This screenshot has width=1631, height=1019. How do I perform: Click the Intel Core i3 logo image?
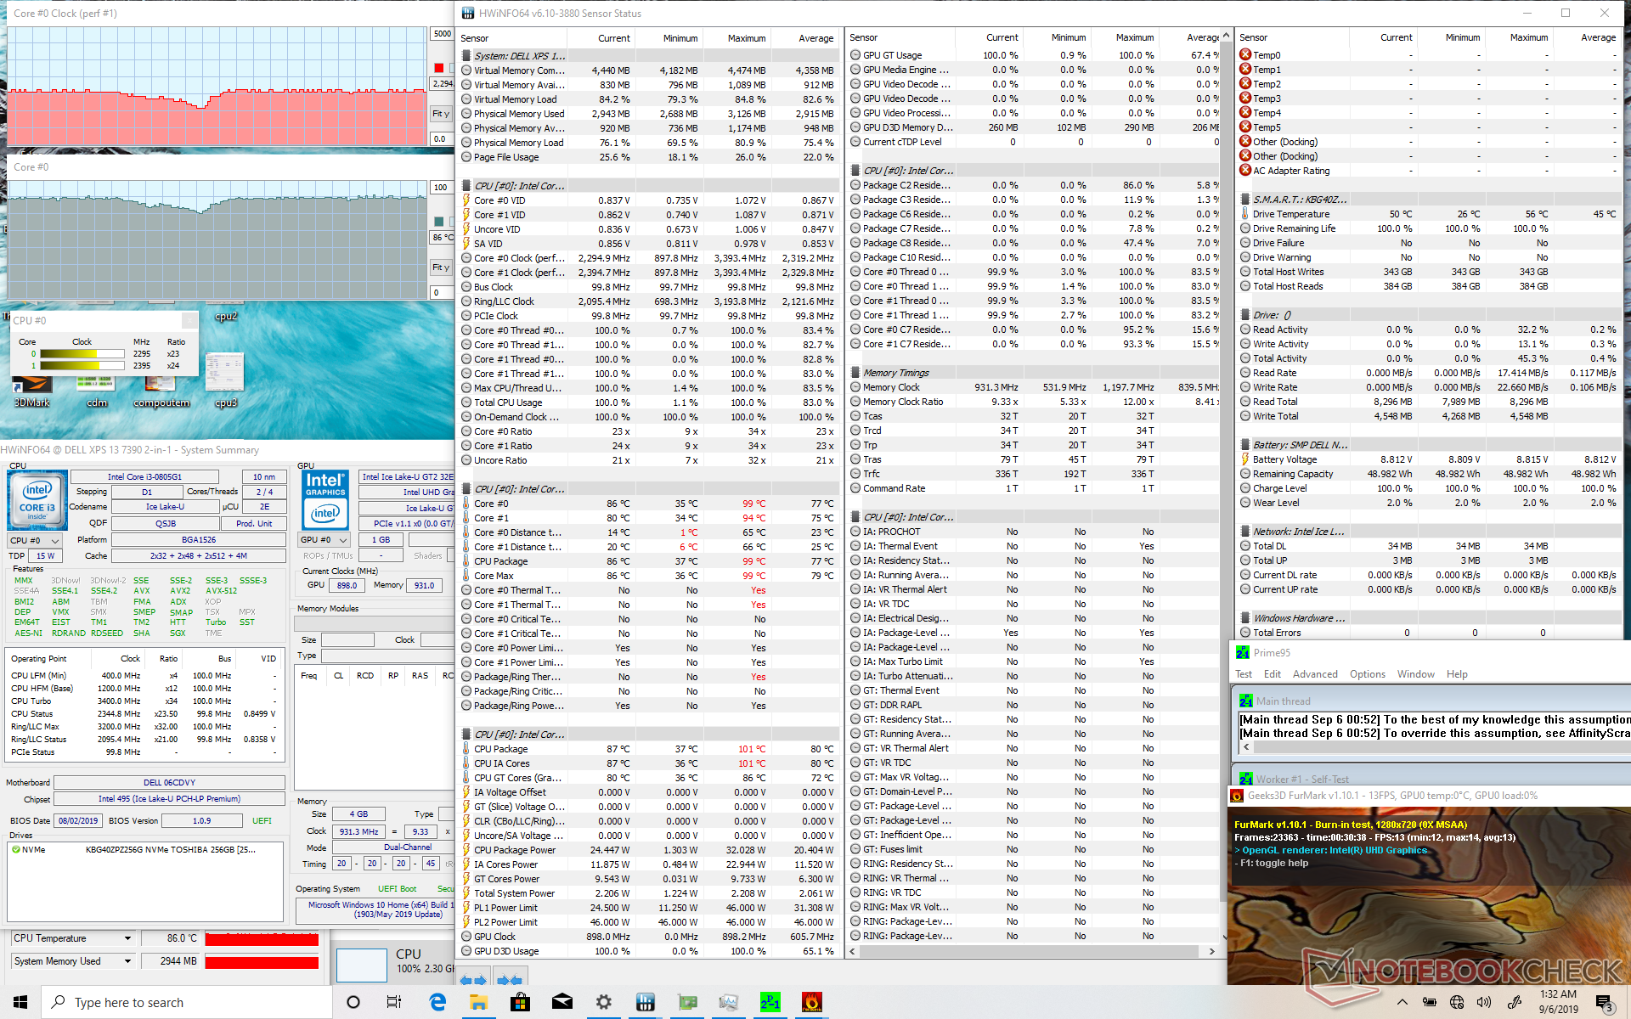(x=37, y=498)
